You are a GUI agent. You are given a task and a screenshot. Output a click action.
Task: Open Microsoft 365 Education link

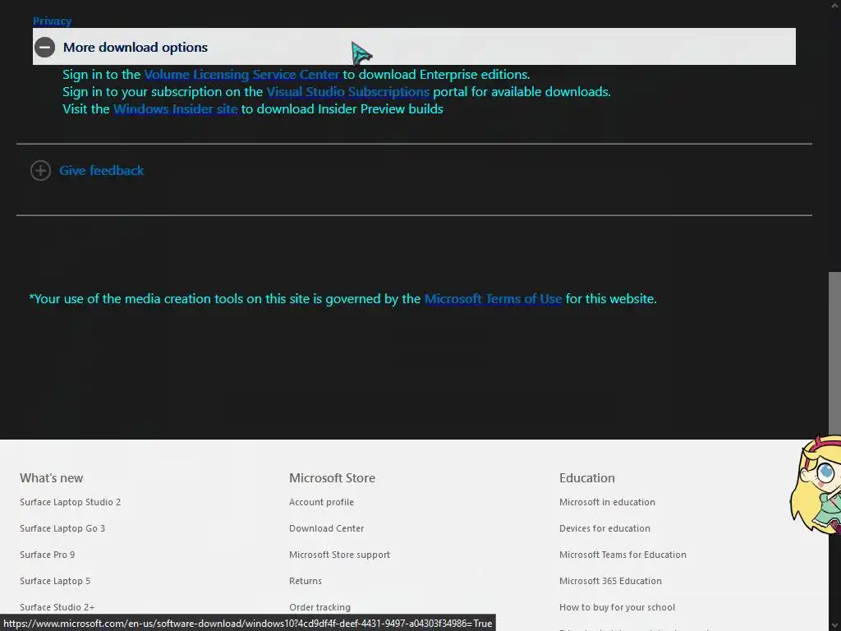click(x=610, y=581)
